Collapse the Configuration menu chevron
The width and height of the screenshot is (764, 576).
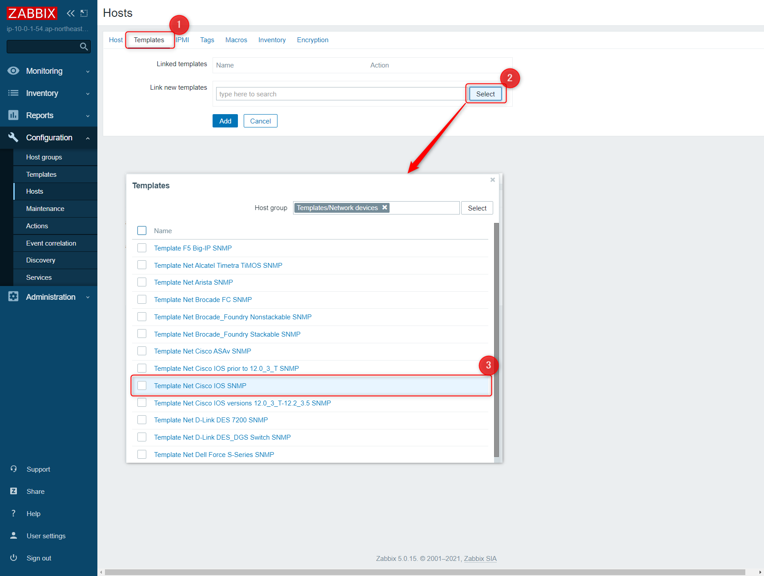(x=88, y=138)
